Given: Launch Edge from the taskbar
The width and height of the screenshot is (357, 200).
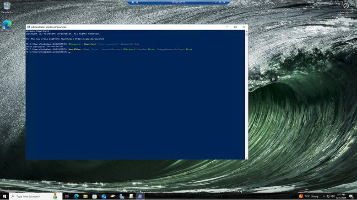Looking at the screenshot, I should (76, 196).
